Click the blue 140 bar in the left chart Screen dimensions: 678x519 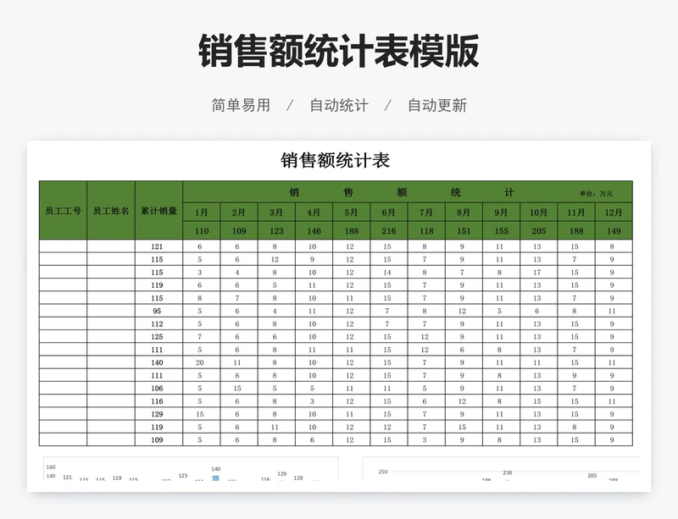[x=216, y=478]
